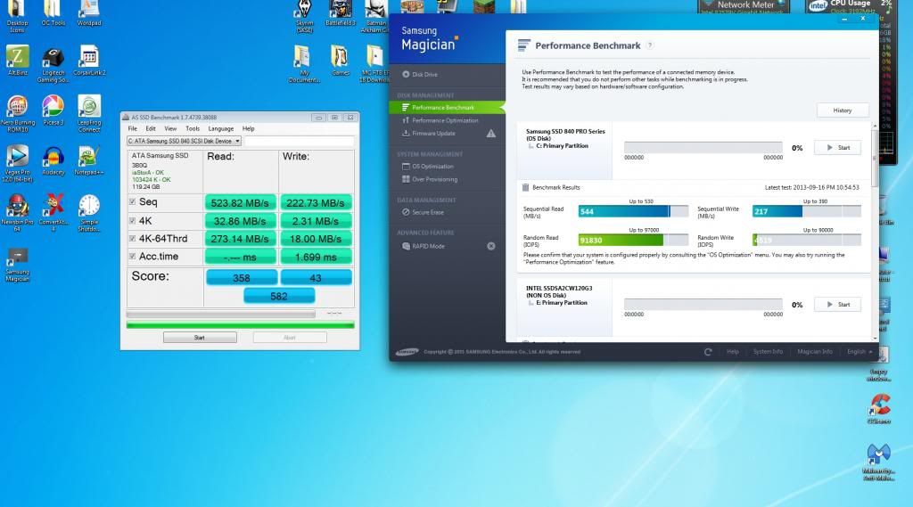Open the Tools menu in AS SSD Benchmark
Image resolution: width=913 pixels, height=507 pixels.
tap(193, 128)
